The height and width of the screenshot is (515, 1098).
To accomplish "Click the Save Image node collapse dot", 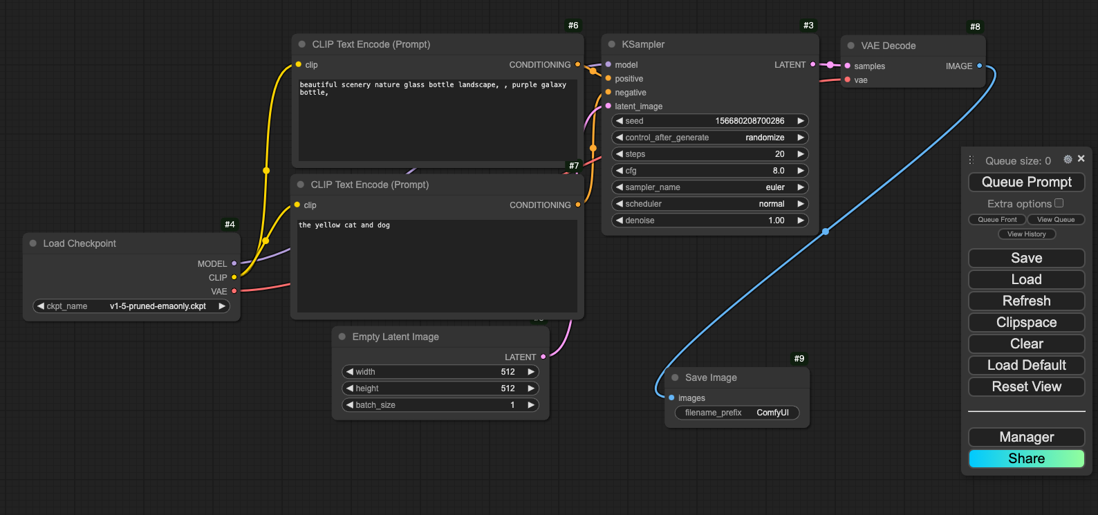I will point(675,377).
